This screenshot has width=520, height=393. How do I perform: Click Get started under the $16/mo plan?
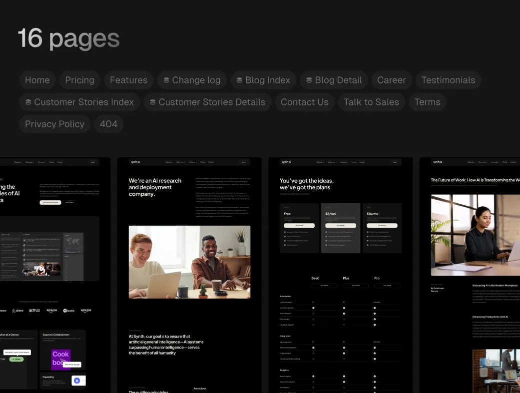coord(382,225)
